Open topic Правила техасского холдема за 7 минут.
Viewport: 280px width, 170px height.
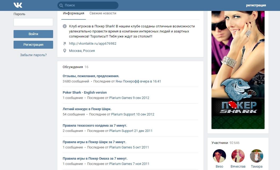[95, 126]
